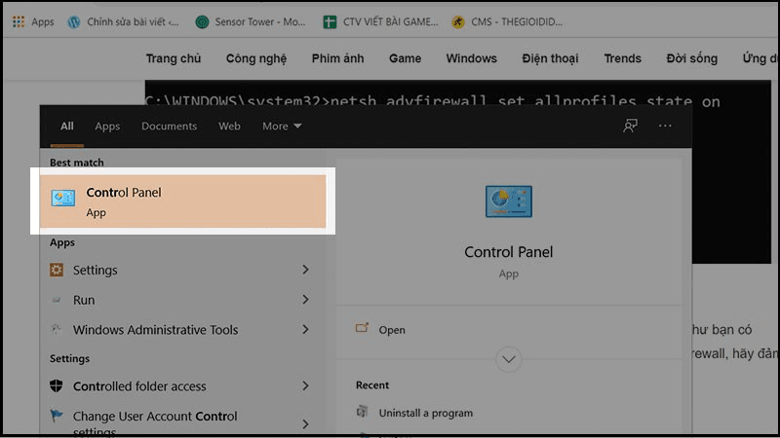Click the WordPress icon in bookmarks bar
This screenshot has width=780, height=438.
74,21
